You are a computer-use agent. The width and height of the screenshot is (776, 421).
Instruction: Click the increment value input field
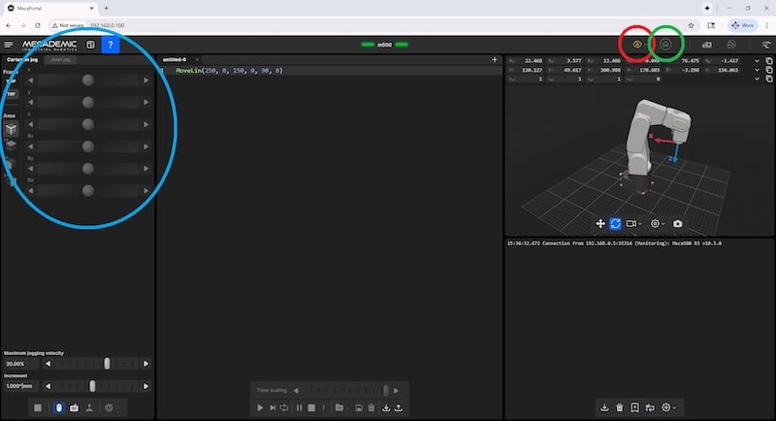20,386
